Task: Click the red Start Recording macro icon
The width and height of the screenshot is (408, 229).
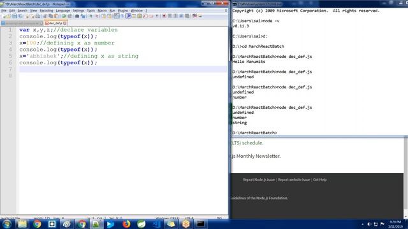Action: (164, 16)
